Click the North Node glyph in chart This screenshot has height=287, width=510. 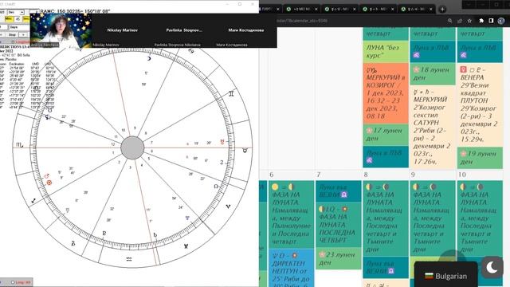click(x=216, y=186)
